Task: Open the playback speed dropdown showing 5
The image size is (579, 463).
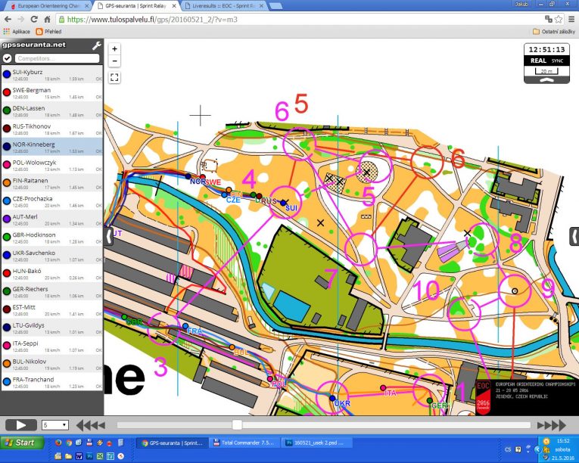Action: (x=55, y=425)
